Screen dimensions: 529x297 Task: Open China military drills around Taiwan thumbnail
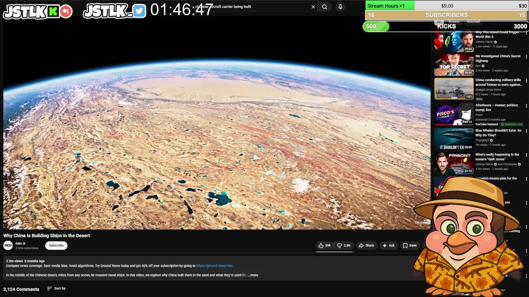click(x=454, y=89)
